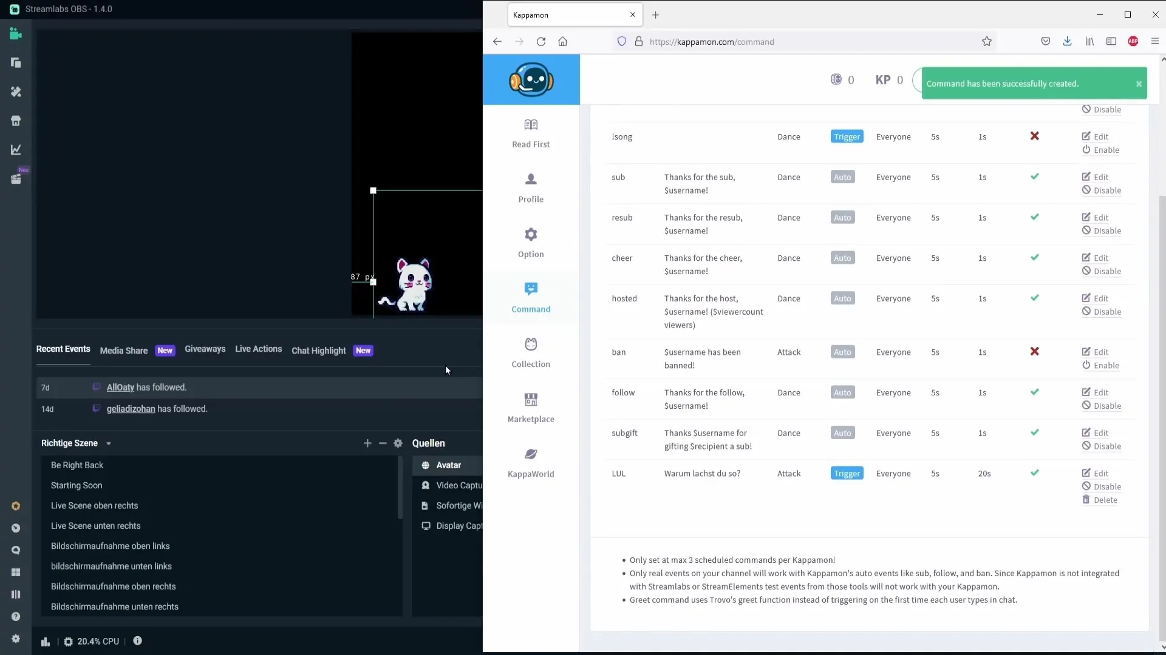Viewport: 1166px width, 655px height.
Task: Open the help question mark icon in Streamlabs
Action: pyautogui.click(x=16, y=617)
